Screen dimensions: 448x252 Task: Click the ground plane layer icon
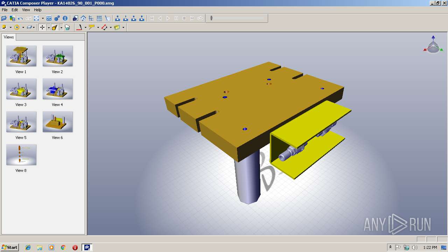pos(29,27)
